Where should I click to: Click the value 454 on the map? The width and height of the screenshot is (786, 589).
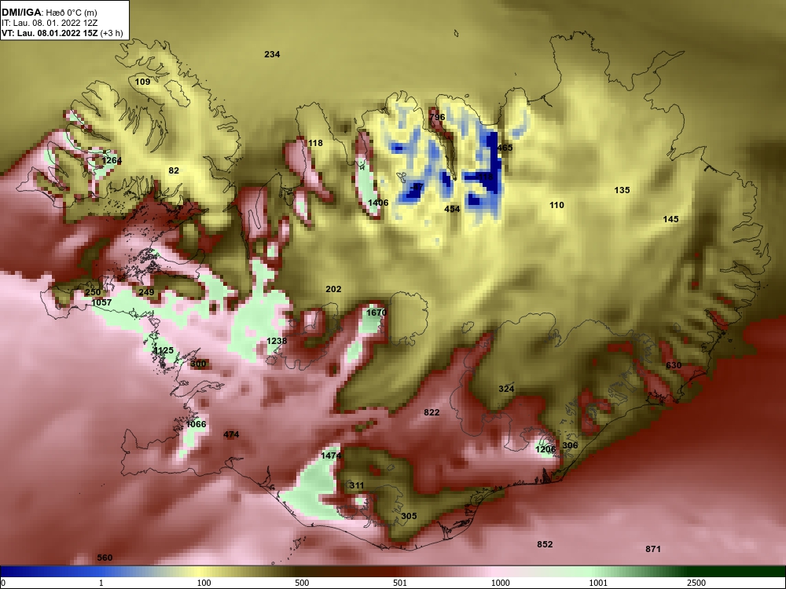pyautogui.click(x=452, y=209)
